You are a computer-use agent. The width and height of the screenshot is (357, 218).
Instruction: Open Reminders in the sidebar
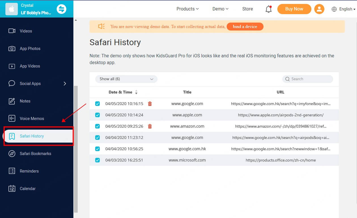[29, 171]
